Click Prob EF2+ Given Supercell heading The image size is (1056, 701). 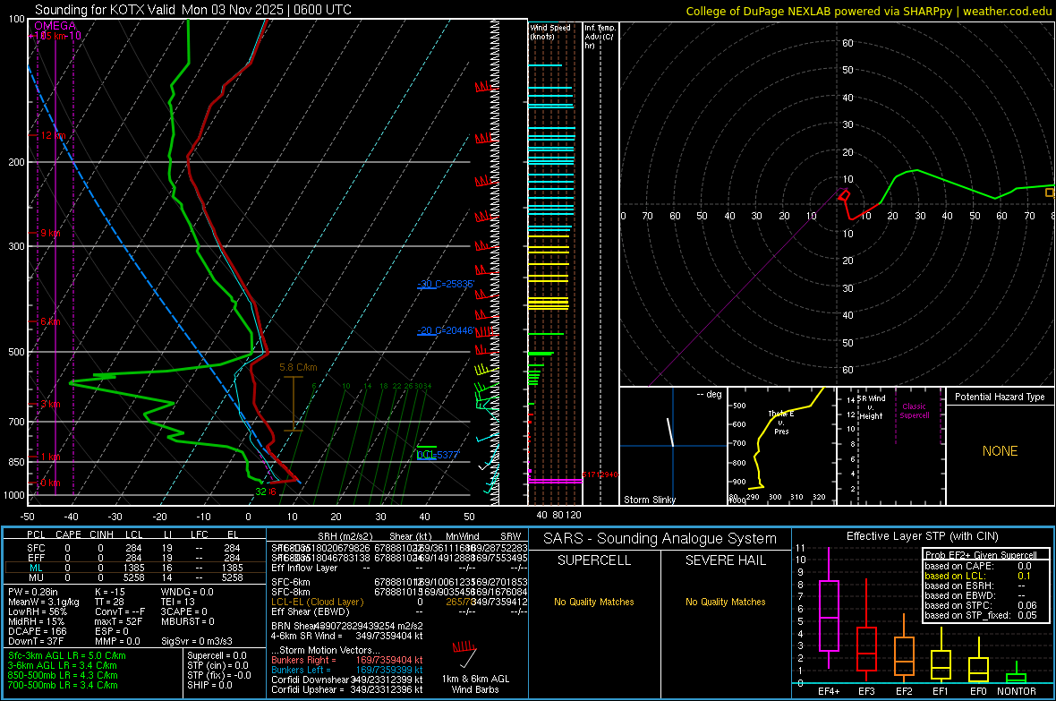[x=981, y=555]
